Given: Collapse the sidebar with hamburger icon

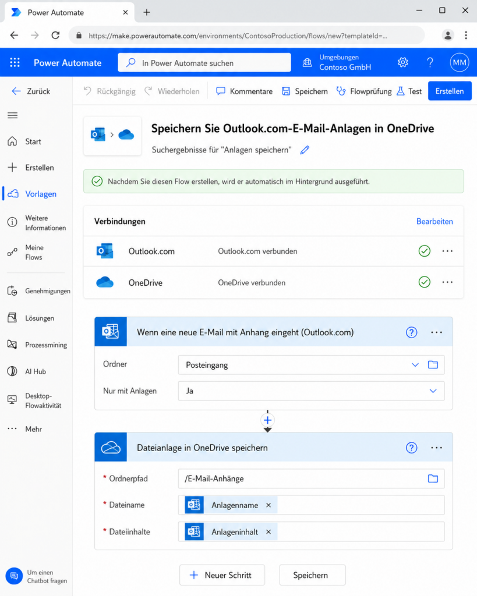Looking at the screenshot, I should [13, 115].
